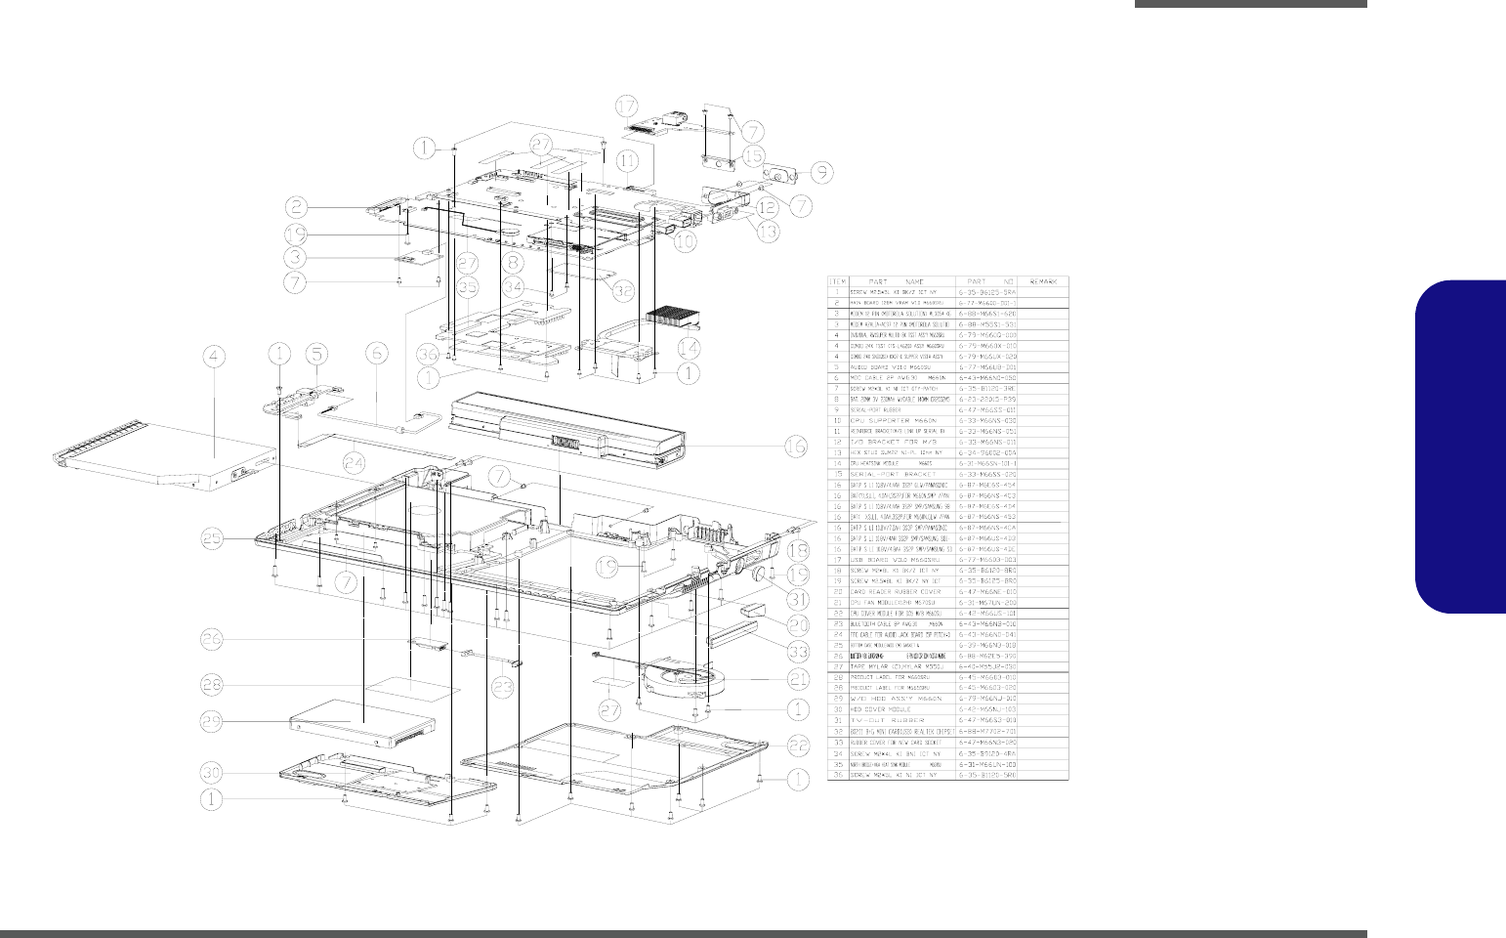The image size is (1506, 938).
Task: Click callout 31 for TV-out rubber
Action: (x=797, y=599)
